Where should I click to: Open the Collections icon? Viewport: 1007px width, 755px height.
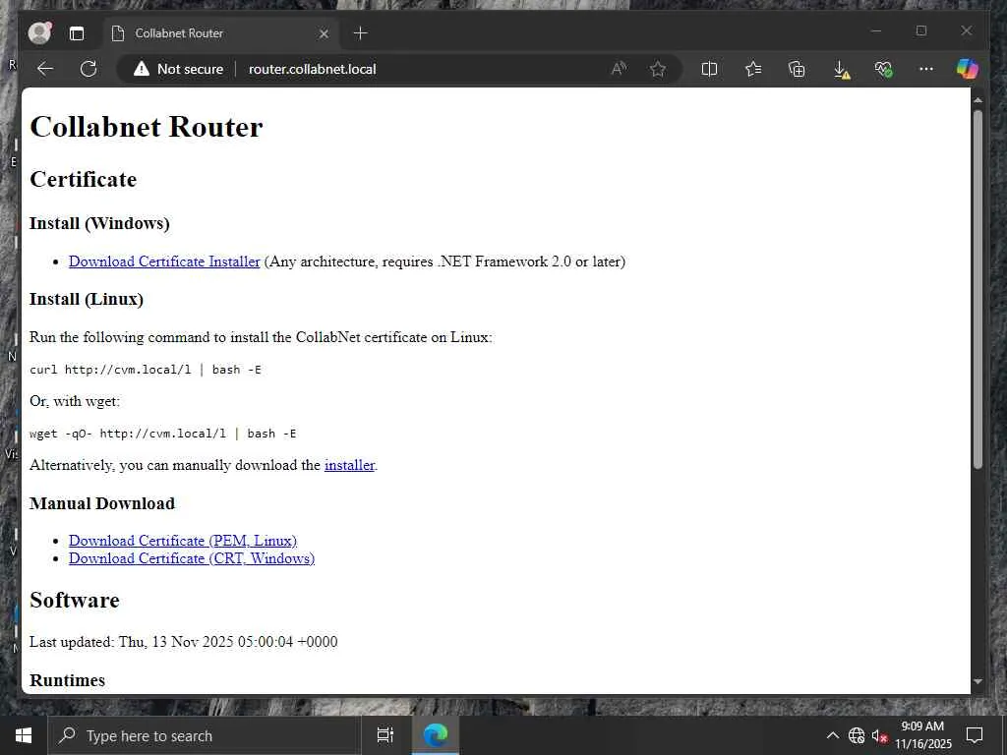coord(797,69)
